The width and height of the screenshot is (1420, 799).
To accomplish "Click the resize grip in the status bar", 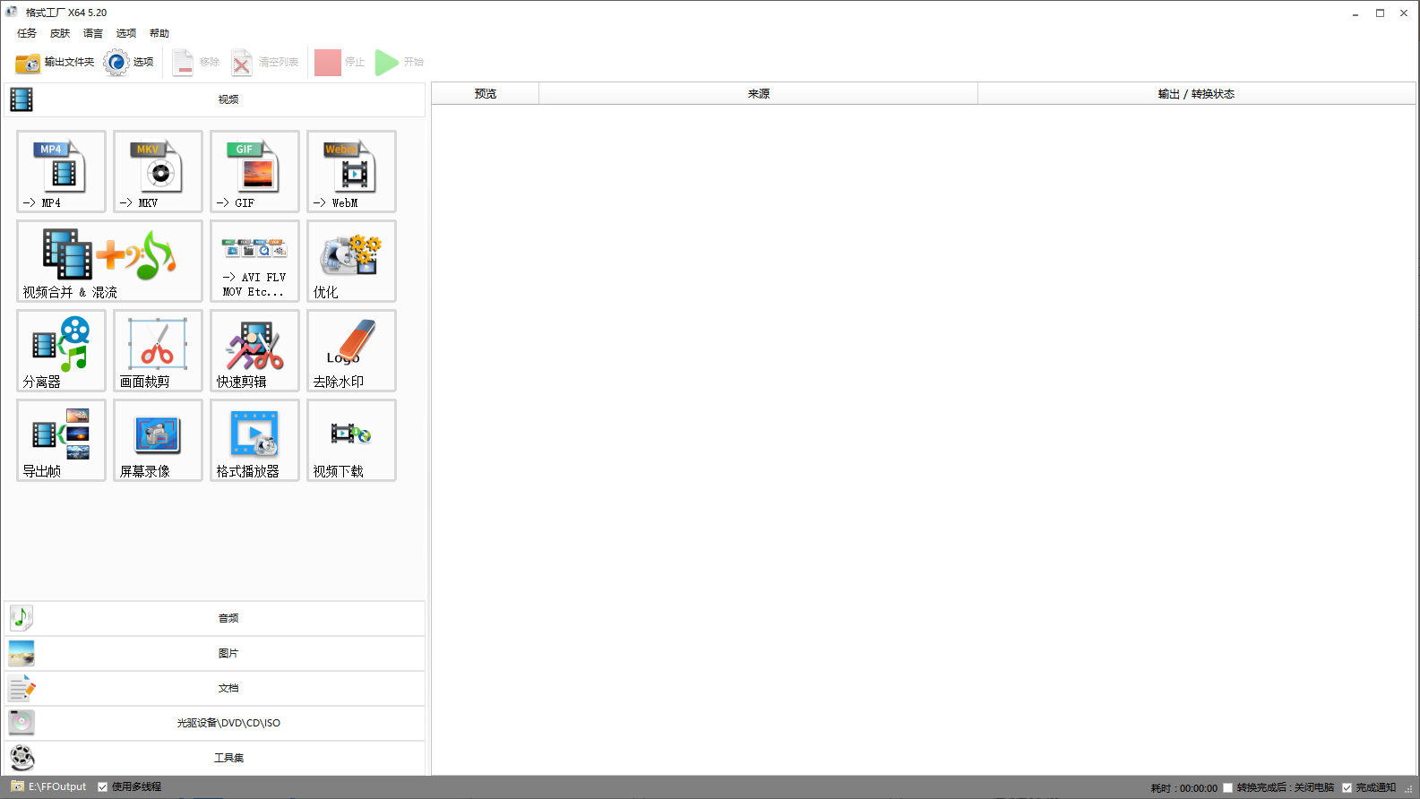I will pos(1408,788).
